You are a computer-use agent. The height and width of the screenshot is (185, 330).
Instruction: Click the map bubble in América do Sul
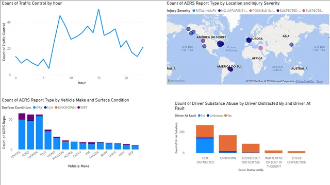(x=230, y=68)
